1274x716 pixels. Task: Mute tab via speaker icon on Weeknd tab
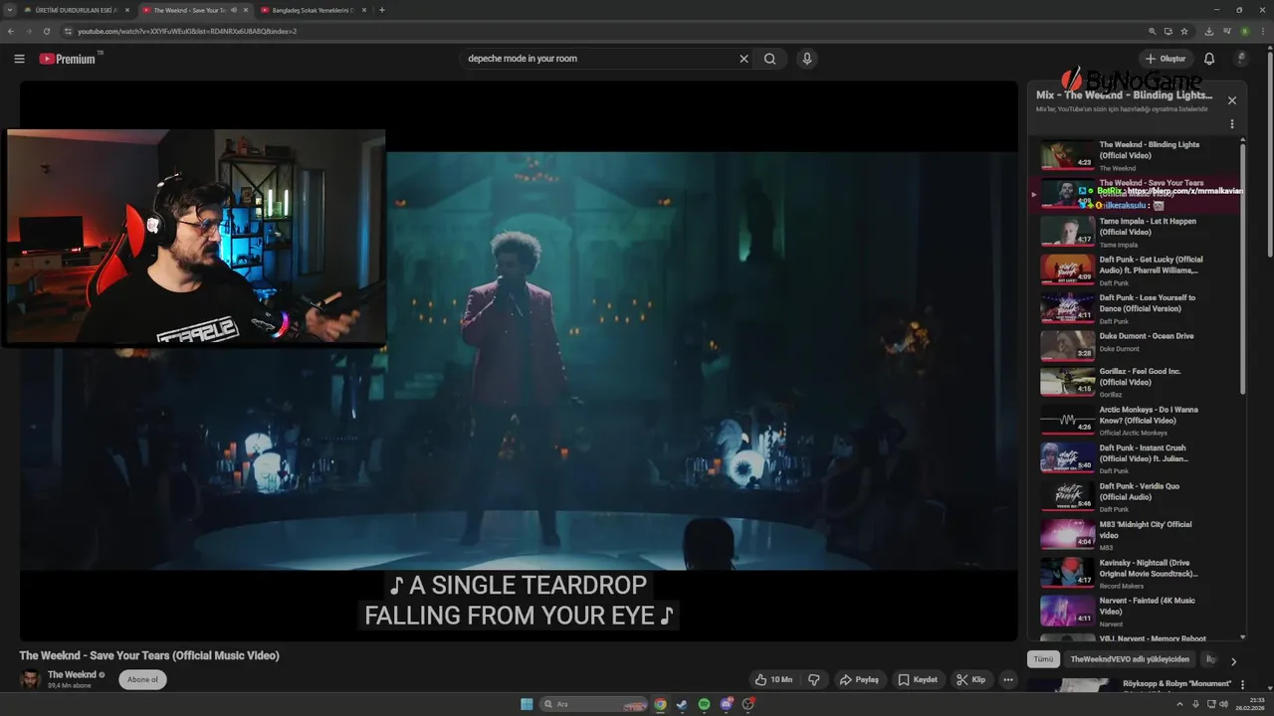(234, 10)
